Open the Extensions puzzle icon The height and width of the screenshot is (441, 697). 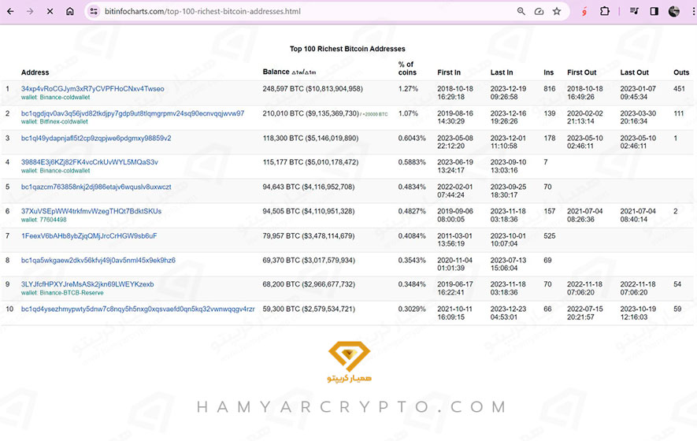pos(605,12)
